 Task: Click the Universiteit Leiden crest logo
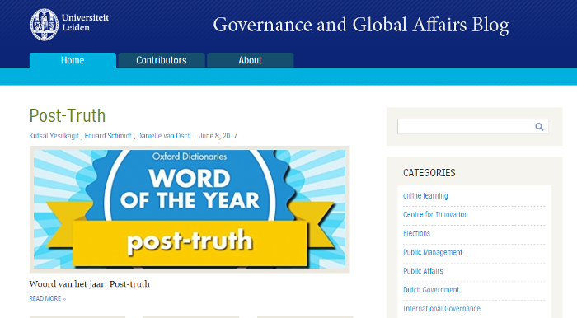tap(45, 25)
